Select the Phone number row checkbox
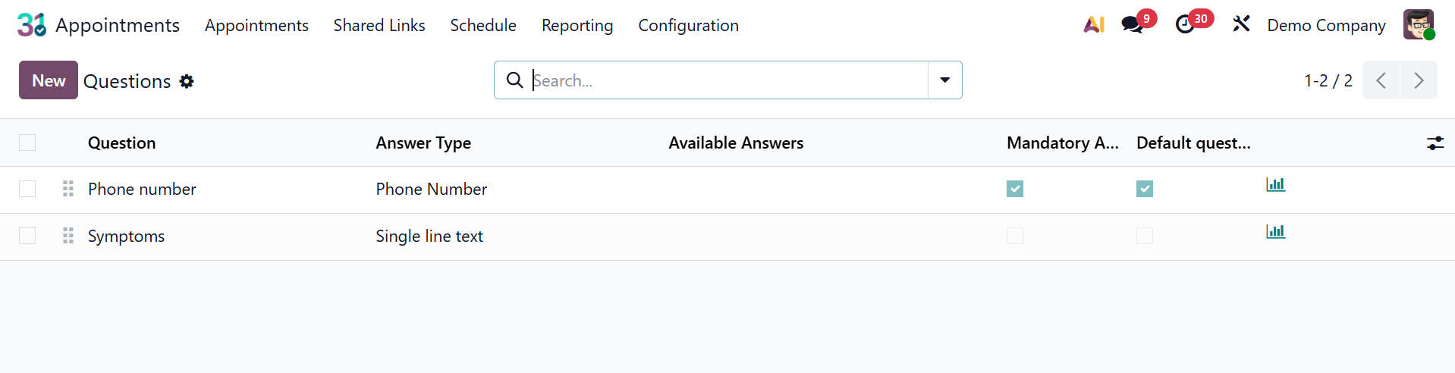 (x=27, y=189)
